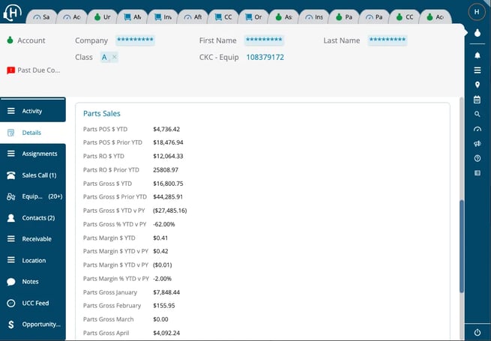
Task: Click the megaphone announcements icon
Action: 478,144
